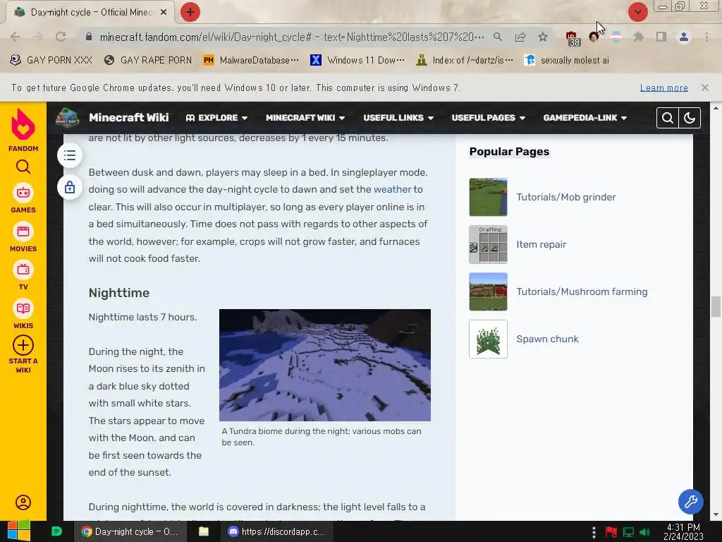The image size is (722, 542).
Task: Open a new tab with red plus
Action: (190, 12)
